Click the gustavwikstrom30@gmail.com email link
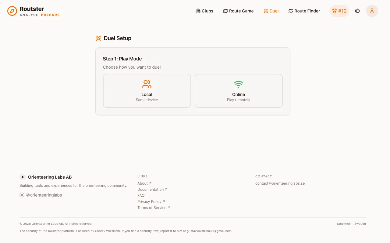 pos(209,231)
